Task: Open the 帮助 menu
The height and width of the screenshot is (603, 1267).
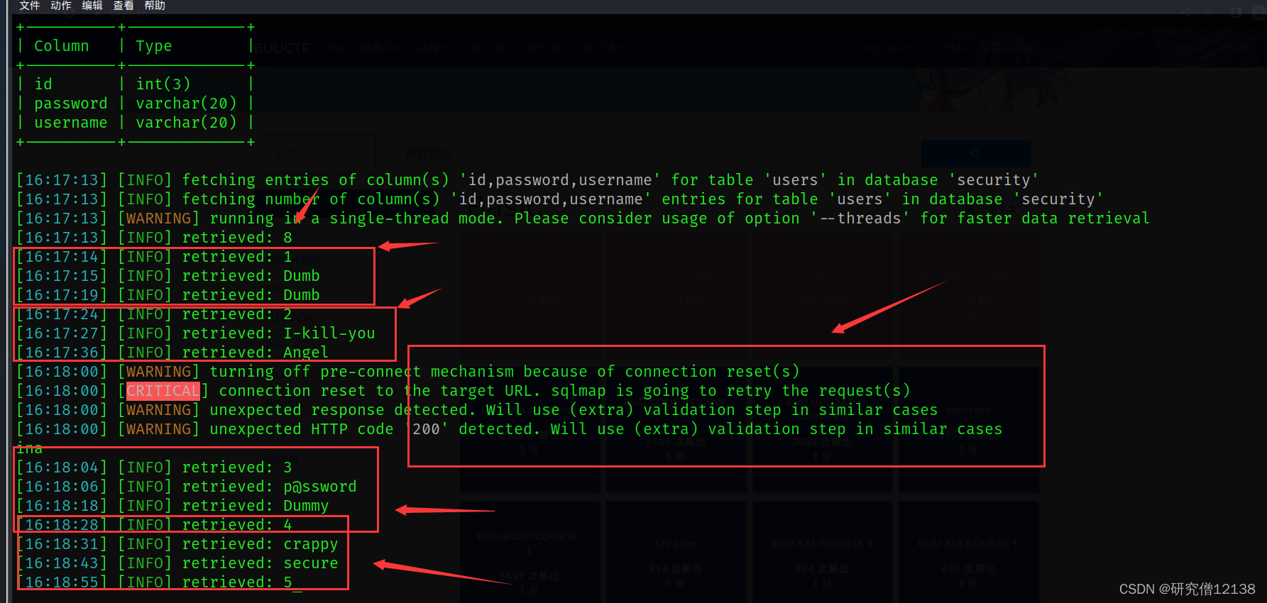Action: [x=154, y=6]
